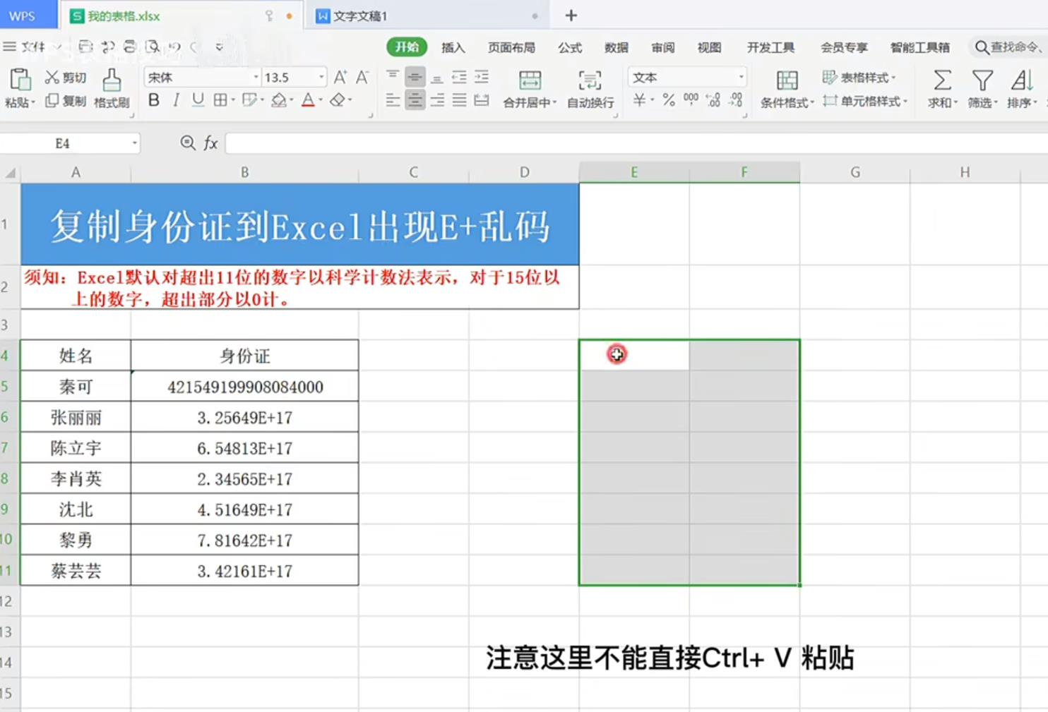Viewport: 1048px width, 712px height.
Task: Click the justify alignment icon
Action: pos(459,100)
